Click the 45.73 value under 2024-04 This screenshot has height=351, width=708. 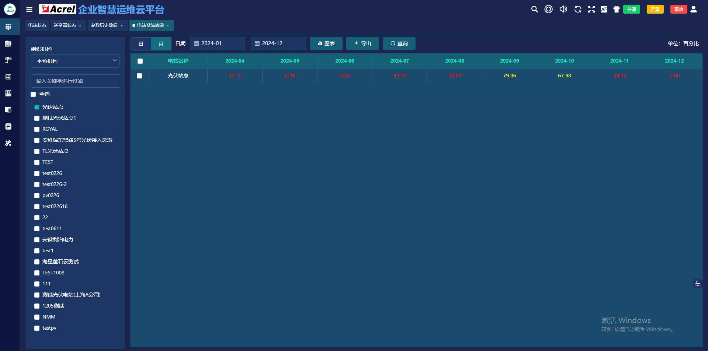pyautogui.click(x=235, y=76)
